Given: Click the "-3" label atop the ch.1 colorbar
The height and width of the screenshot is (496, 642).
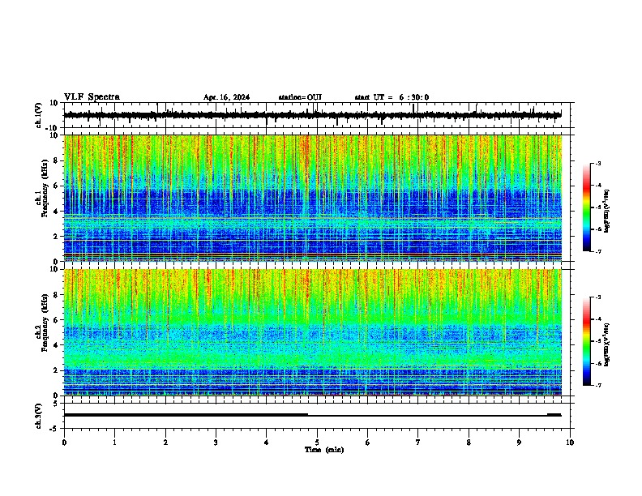Looking at the screenshot, I should pos(598,163).
